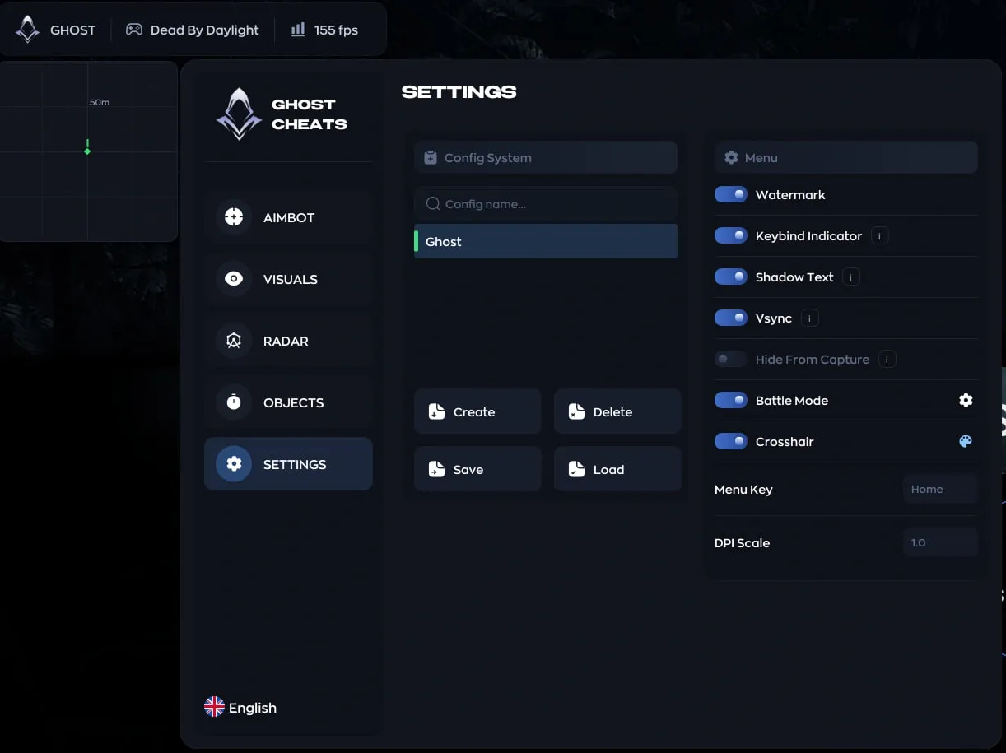This screenshot has height=753, width=1006.
Task: Enable the Hide From Capture toggle
Action: coord(731,359)
